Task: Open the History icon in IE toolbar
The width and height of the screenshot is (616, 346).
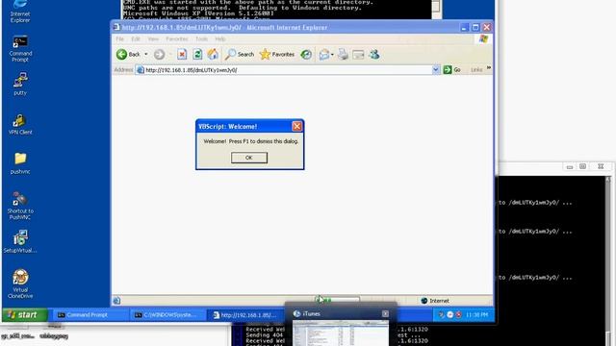Action: (x=306, y=54)
